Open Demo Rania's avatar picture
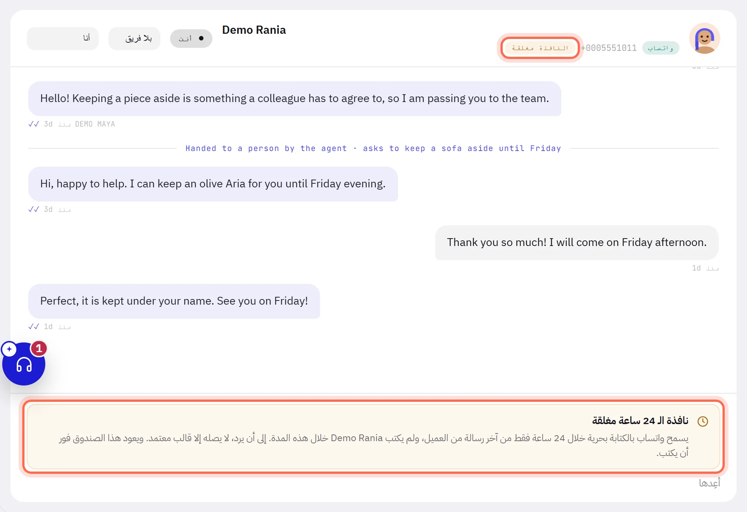 [x=704, y=38]
